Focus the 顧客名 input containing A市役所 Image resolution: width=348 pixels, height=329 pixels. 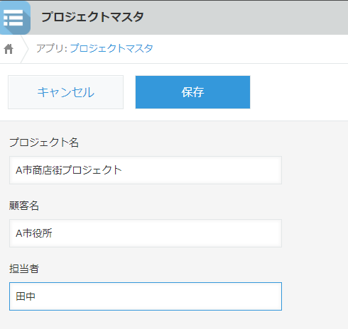(146, 233)
